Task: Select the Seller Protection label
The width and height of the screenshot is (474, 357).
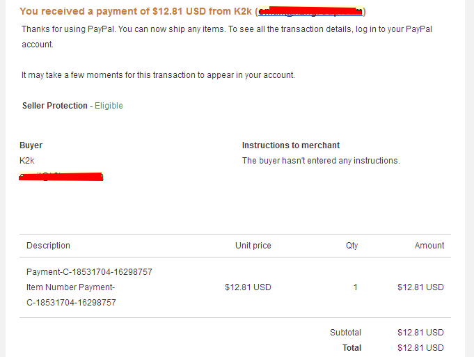Action: point(55,106)
